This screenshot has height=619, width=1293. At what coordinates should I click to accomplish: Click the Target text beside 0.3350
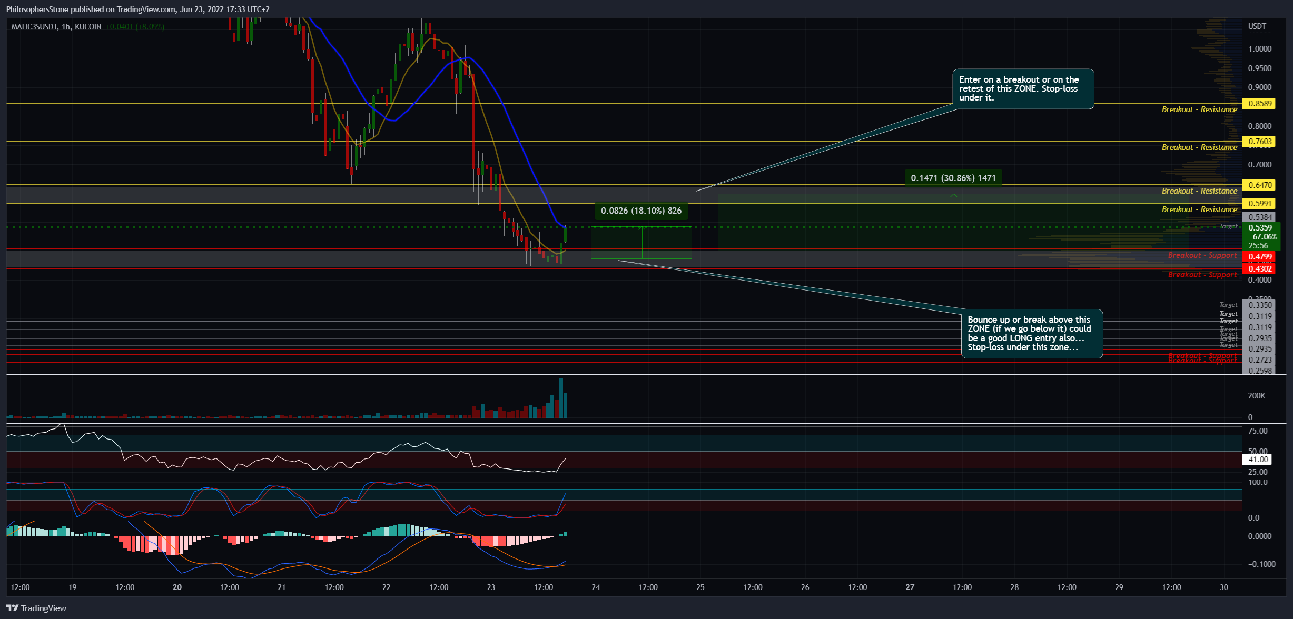(x=1228, y=305)
